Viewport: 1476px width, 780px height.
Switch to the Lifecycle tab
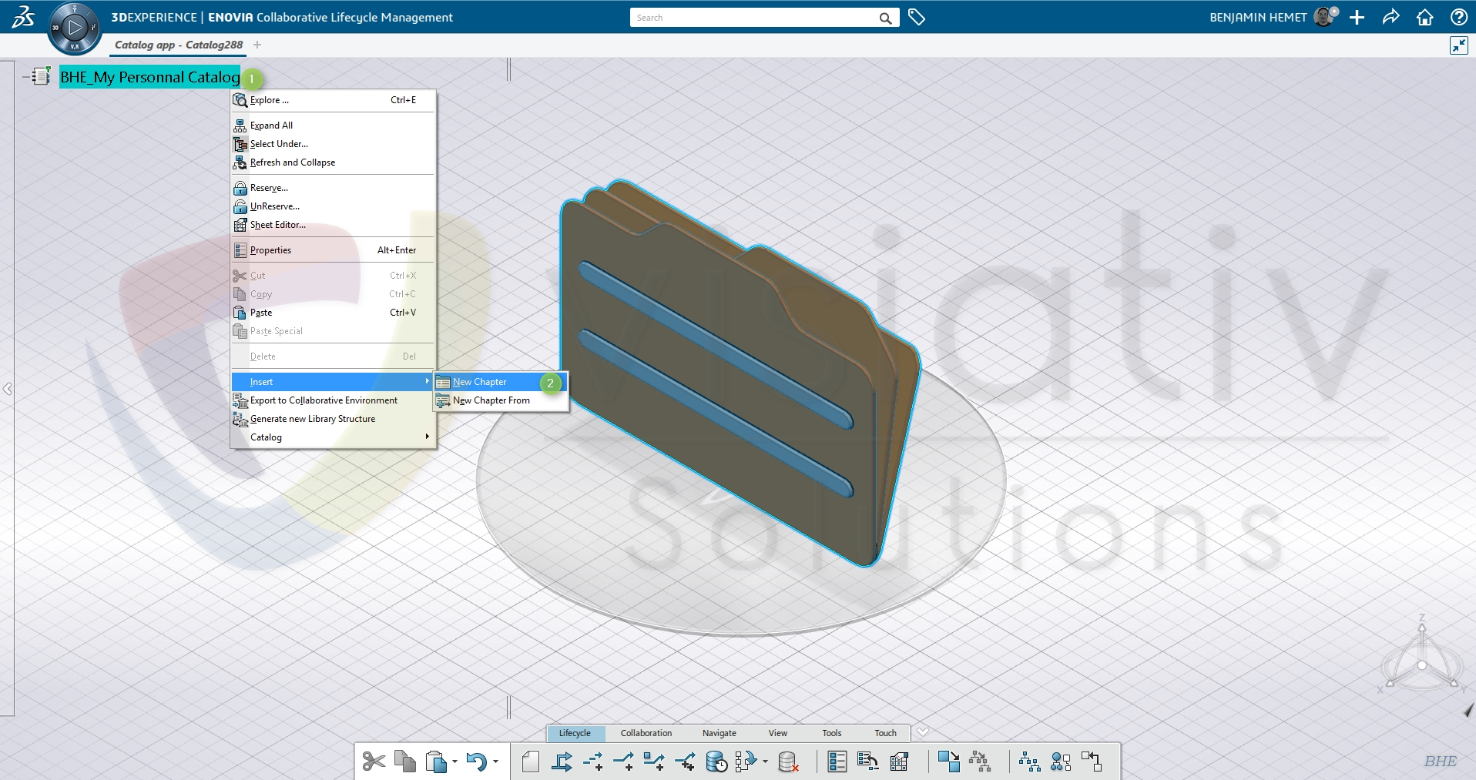tap(575, 733)
